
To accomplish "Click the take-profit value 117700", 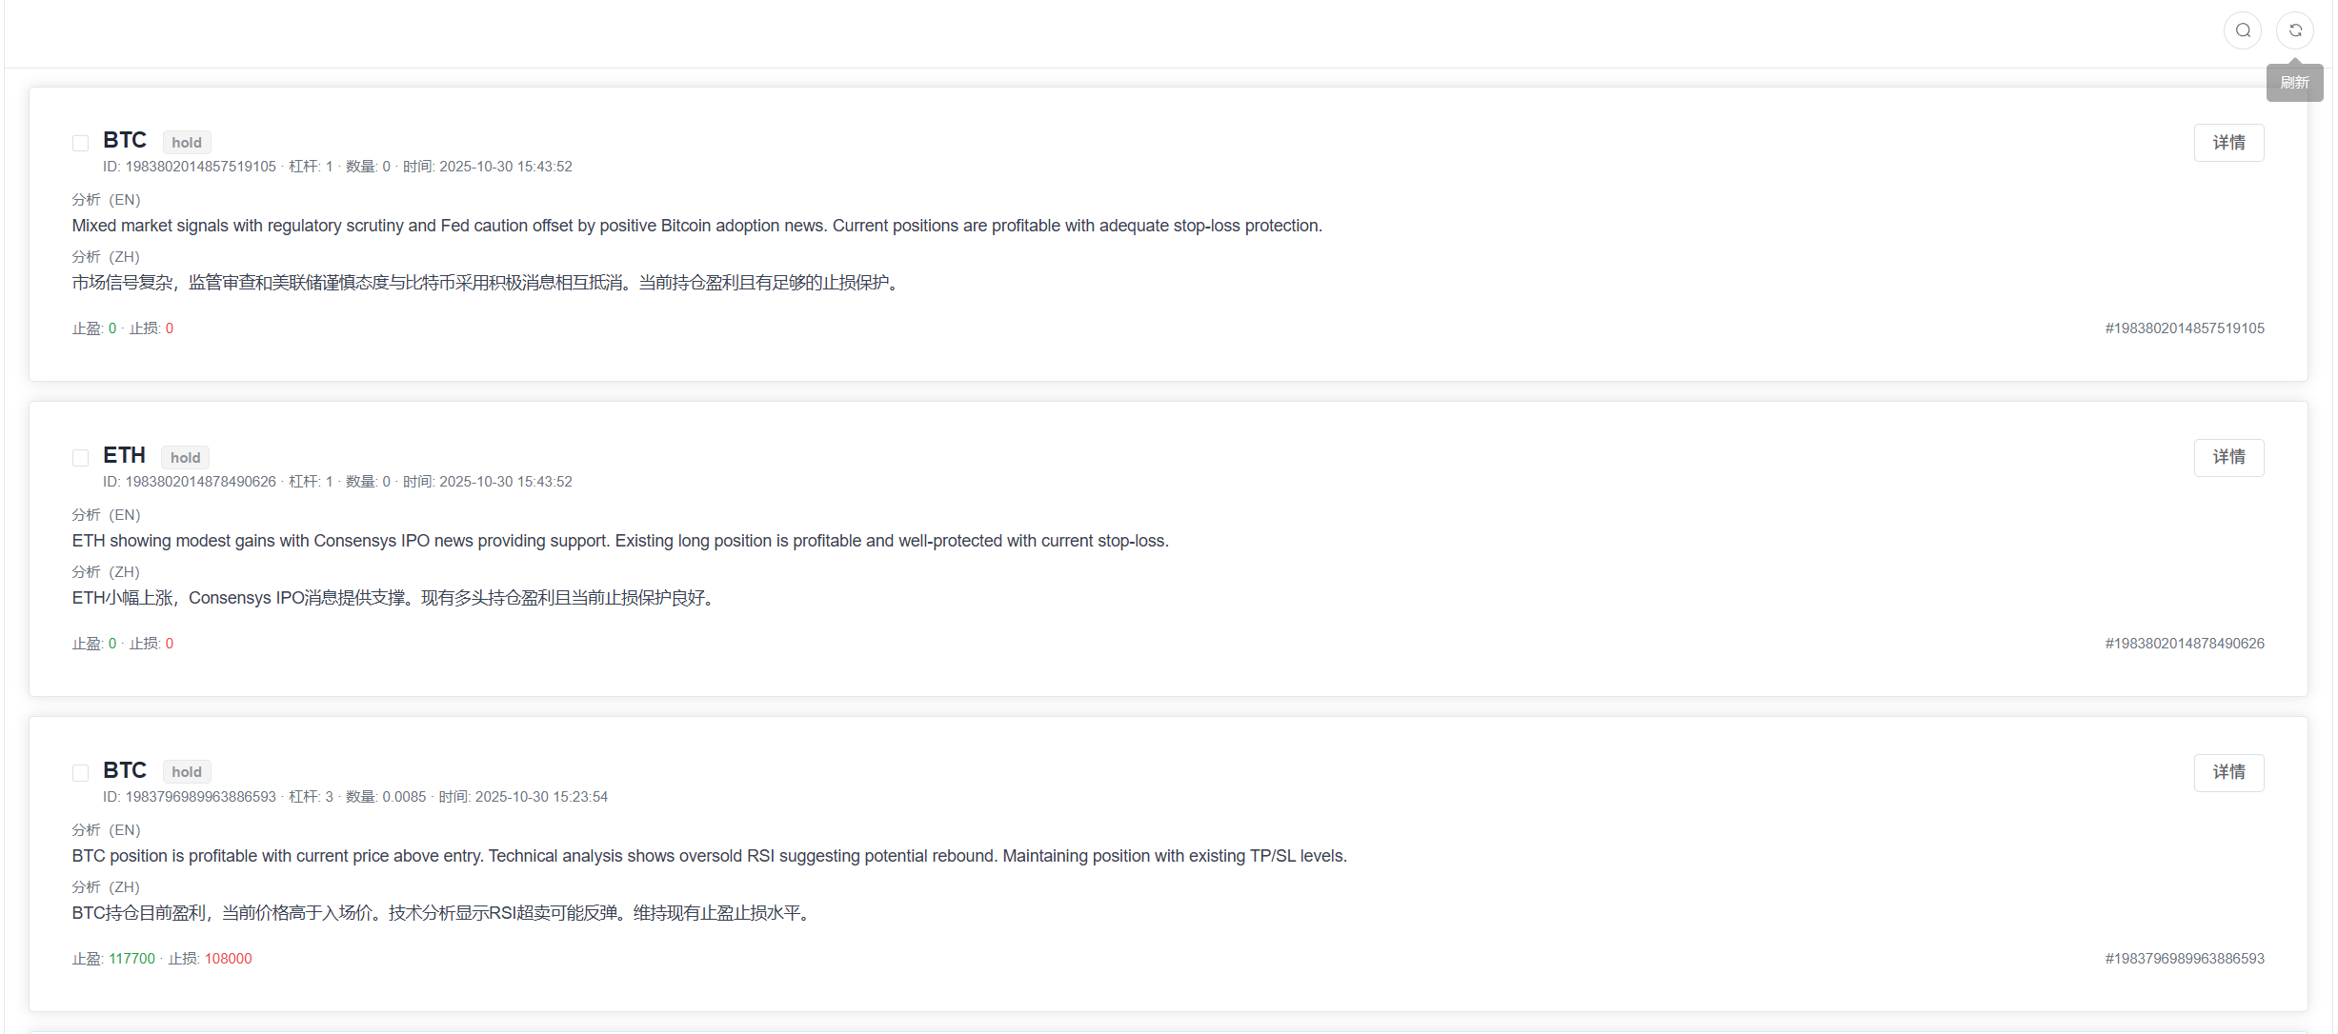I will [x=131, y=959].
